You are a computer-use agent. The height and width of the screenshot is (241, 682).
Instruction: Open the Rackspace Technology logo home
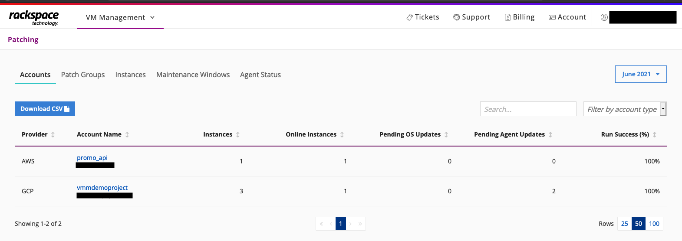tap(34, 18)
